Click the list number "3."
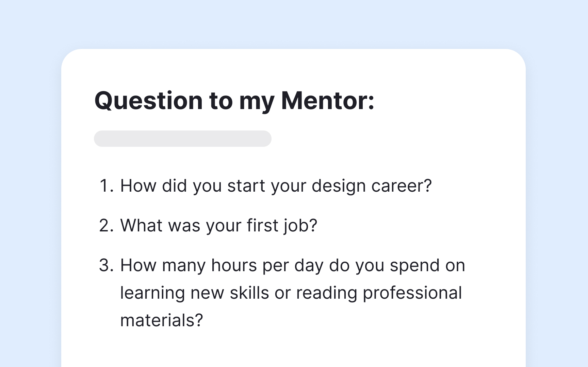The width and height of the screenshot is (588, 367). pos(106,265)
